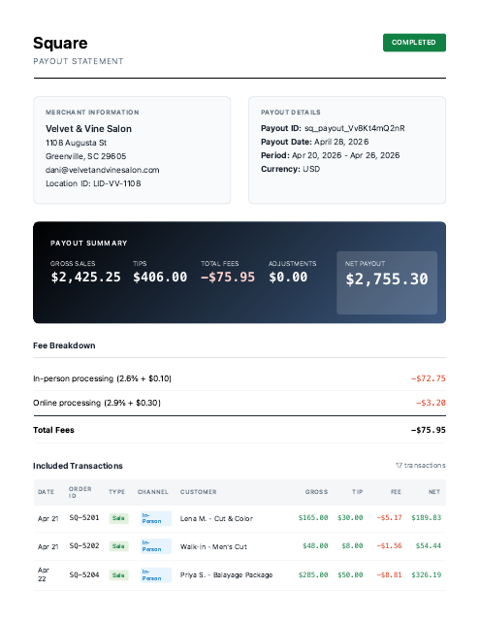The width and height of the screenshot is (480, 621).
Task: Click the In-Person badge for Lena M.
Action: [x=156, y=518]
